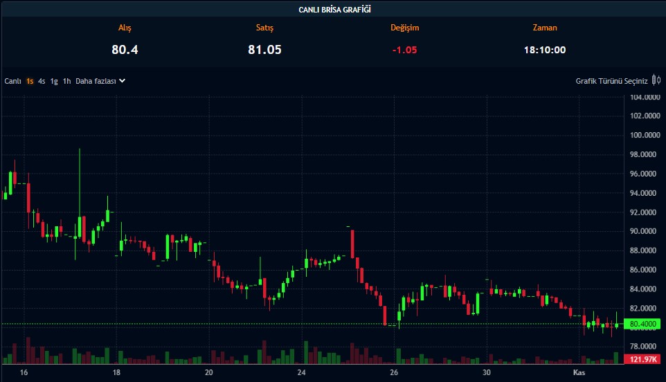
Task: Click the 104.0000 price axis label
Action: tap(644, 97)
